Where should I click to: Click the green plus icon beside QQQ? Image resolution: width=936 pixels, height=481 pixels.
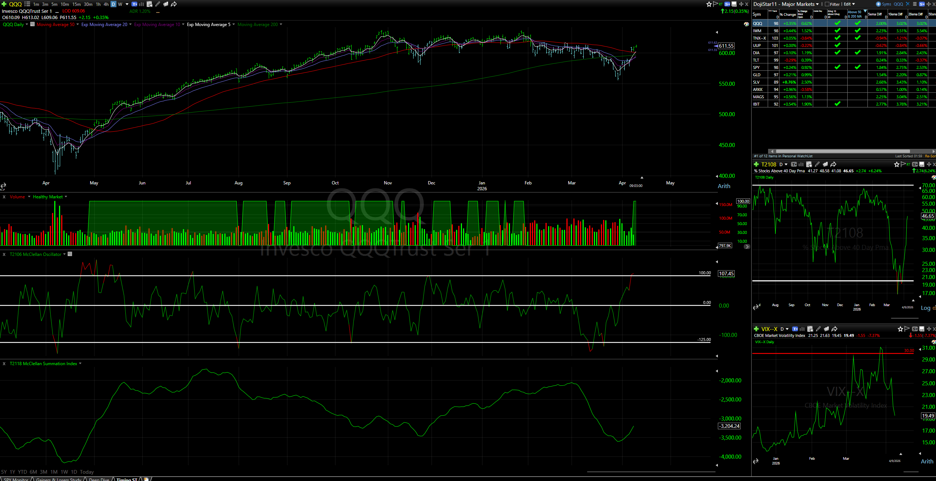point(4,4)
